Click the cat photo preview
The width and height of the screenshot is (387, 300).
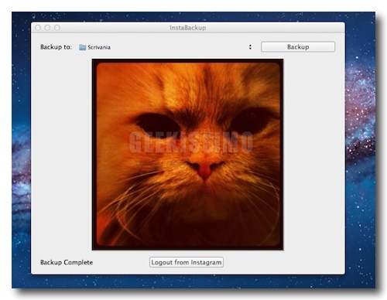tap(187, 155)
